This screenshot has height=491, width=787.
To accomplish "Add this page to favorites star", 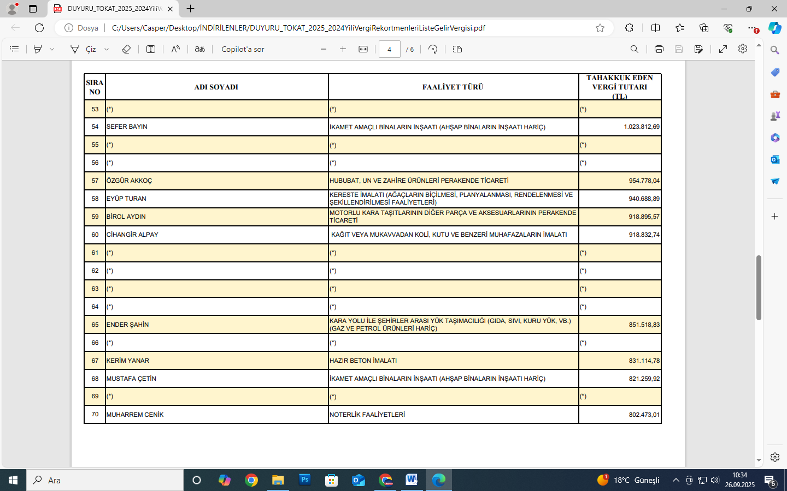I will (600, 28).
